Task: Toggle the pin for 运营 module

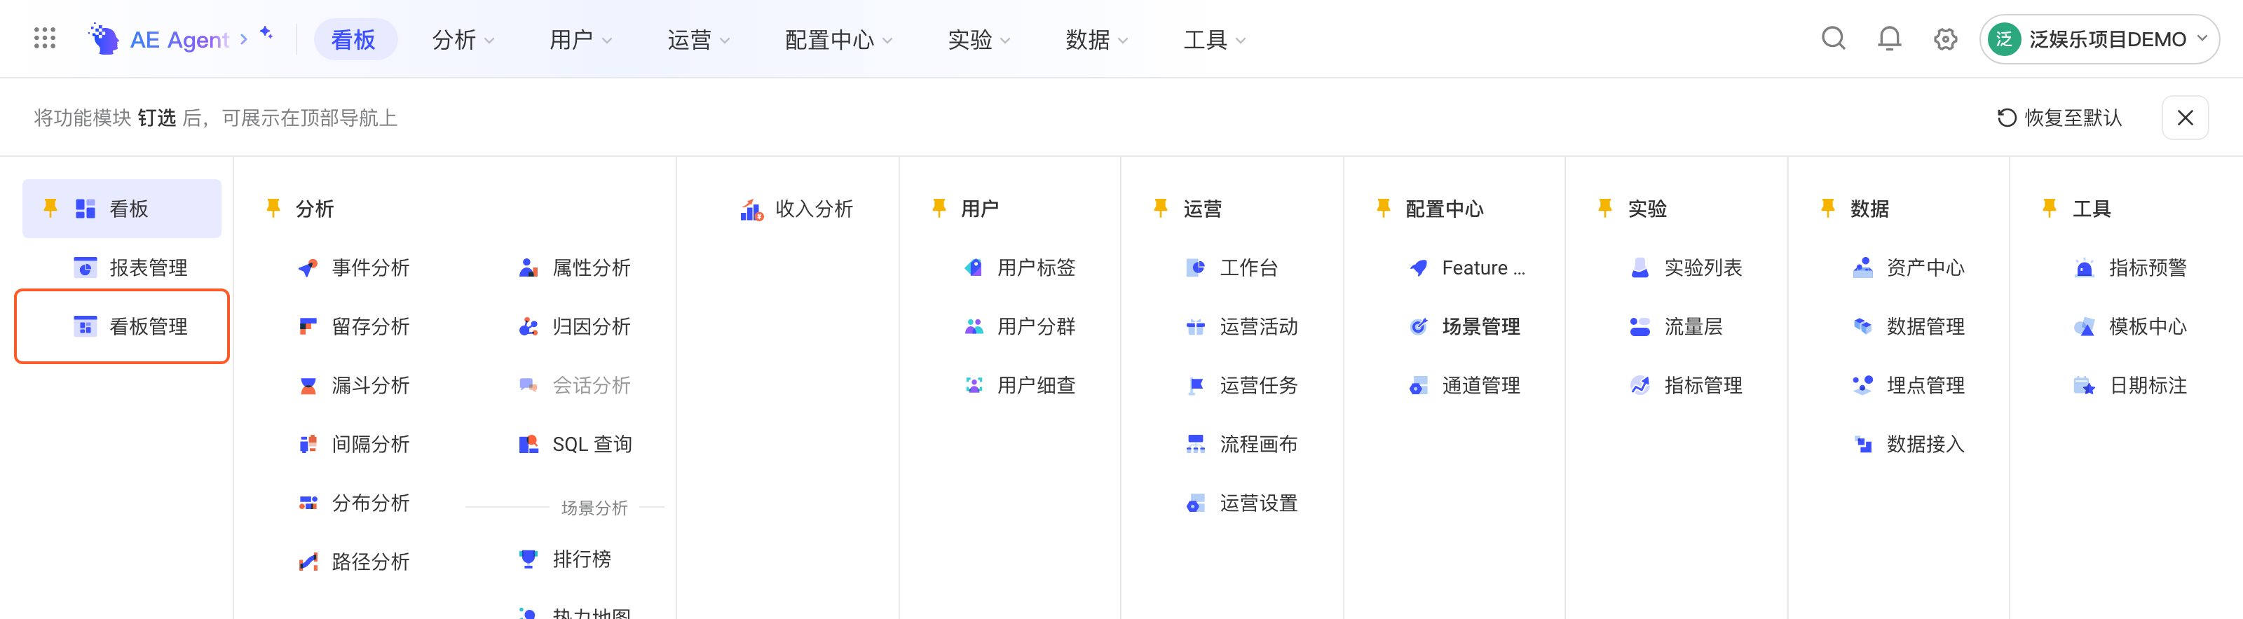Action: tap(1161, 208)
